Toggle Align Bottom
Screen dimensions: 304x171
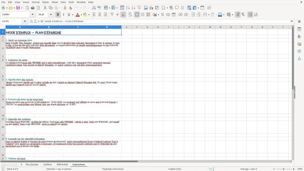pyautogui.click(x=123, y=15)
